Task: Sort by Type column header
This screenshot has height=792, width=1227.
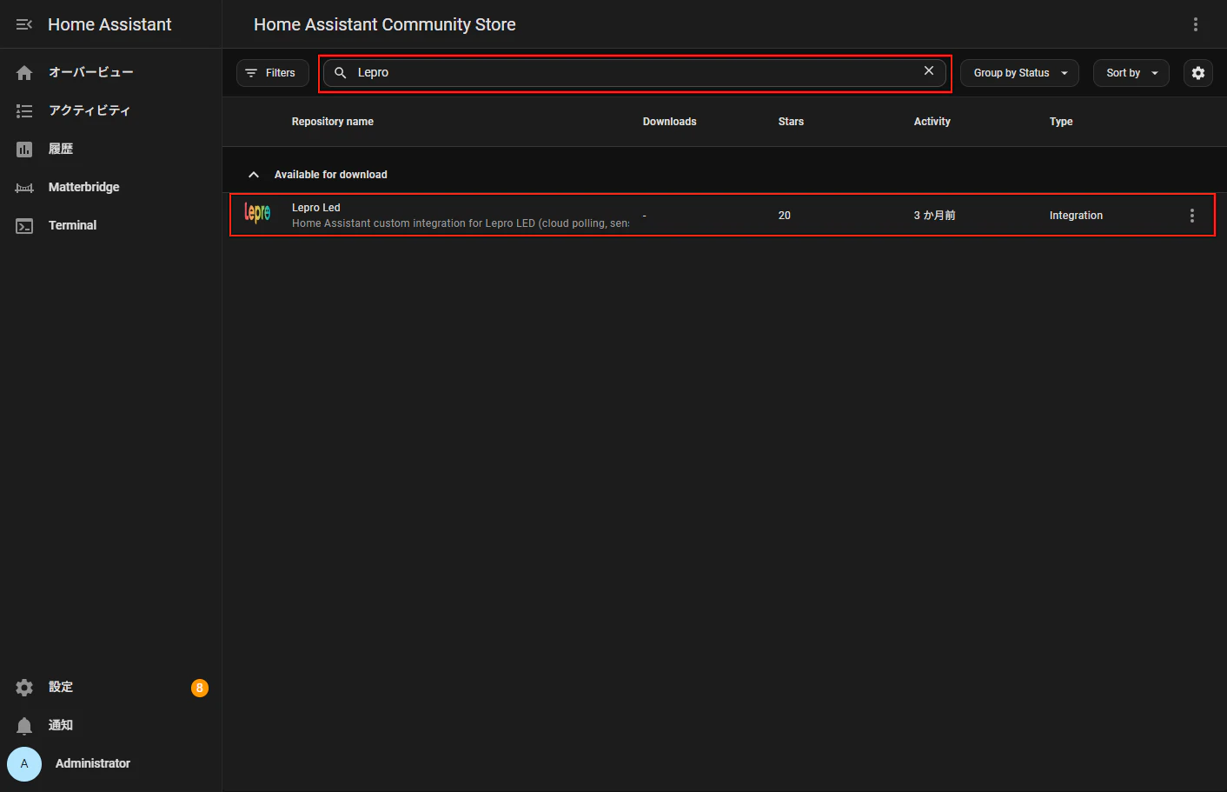Action: 1061,122
